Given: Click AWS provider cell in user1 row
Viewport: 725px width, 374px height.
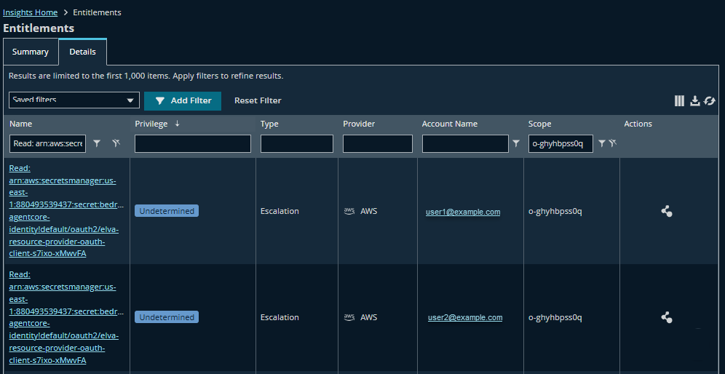Looking at the screenshot, I should 360,211.
